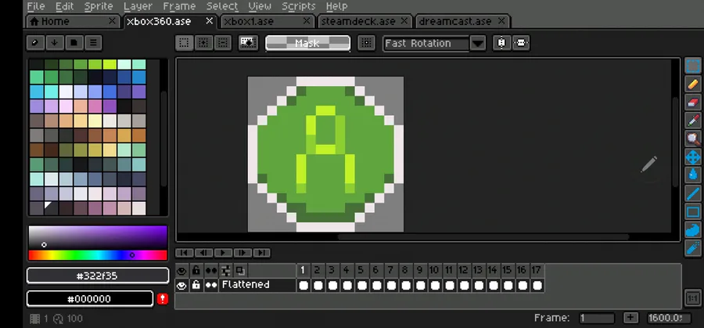Image resolution: width=704 pixels, height=328 pixels.
Task: Select the Eyedropper tool
Action: click(693, 121)
